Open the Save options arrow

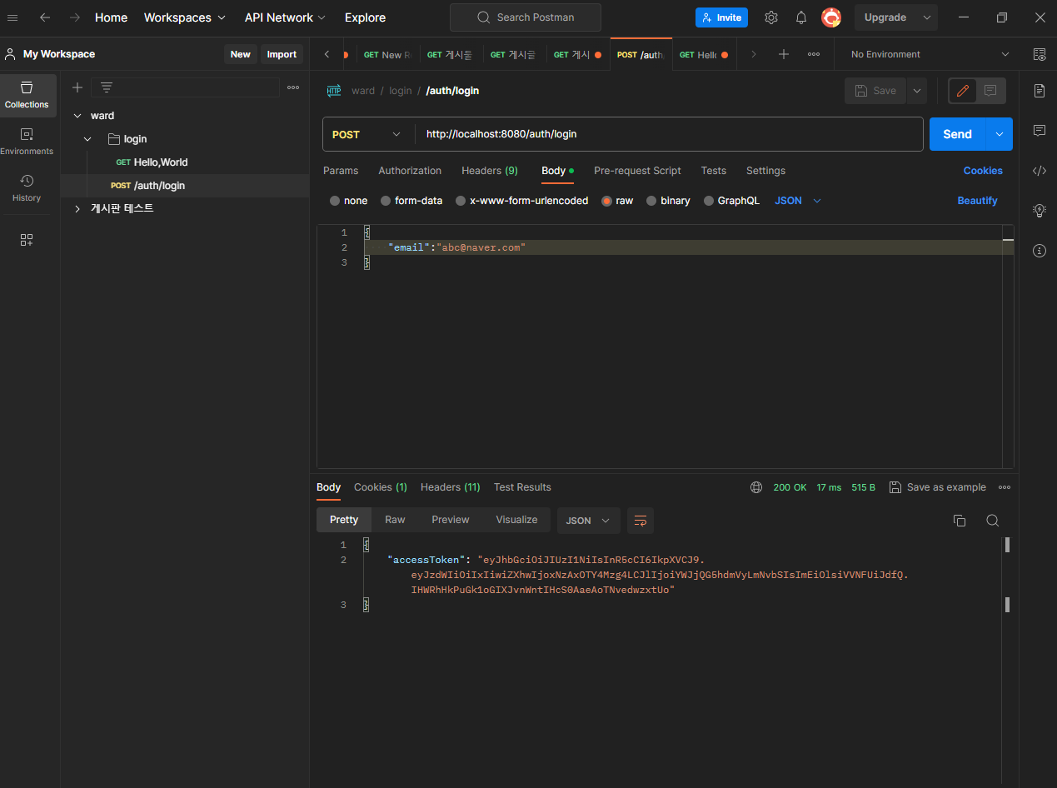[916, 91]
